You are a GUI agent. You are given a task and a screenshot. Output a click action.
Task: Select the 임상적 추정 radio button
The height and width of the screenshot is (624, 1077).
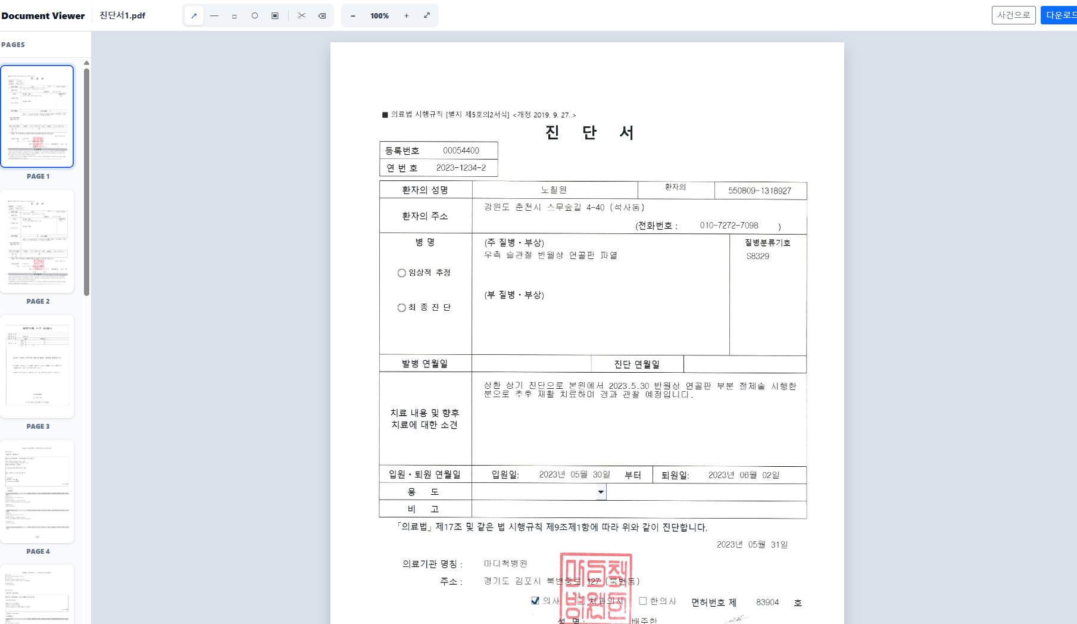point(402,273)
